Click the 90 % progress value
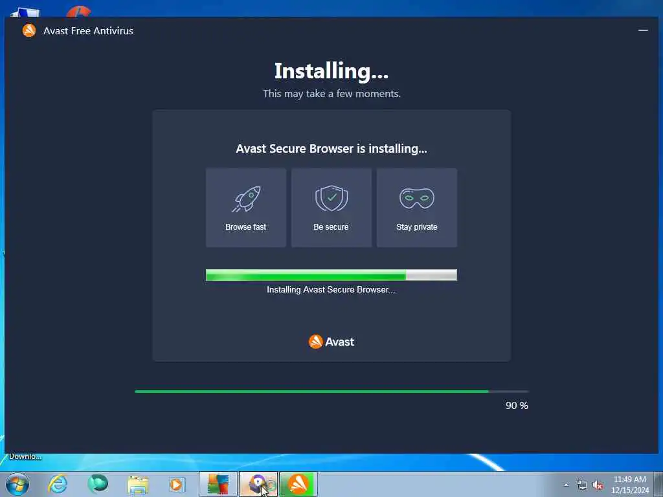Viewport: 663px width, 497px height. 517,405
